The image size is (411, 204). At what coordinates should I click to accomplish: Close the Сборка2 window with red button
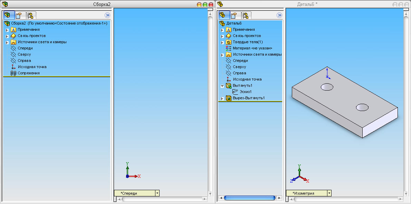(x=211, y=4)
